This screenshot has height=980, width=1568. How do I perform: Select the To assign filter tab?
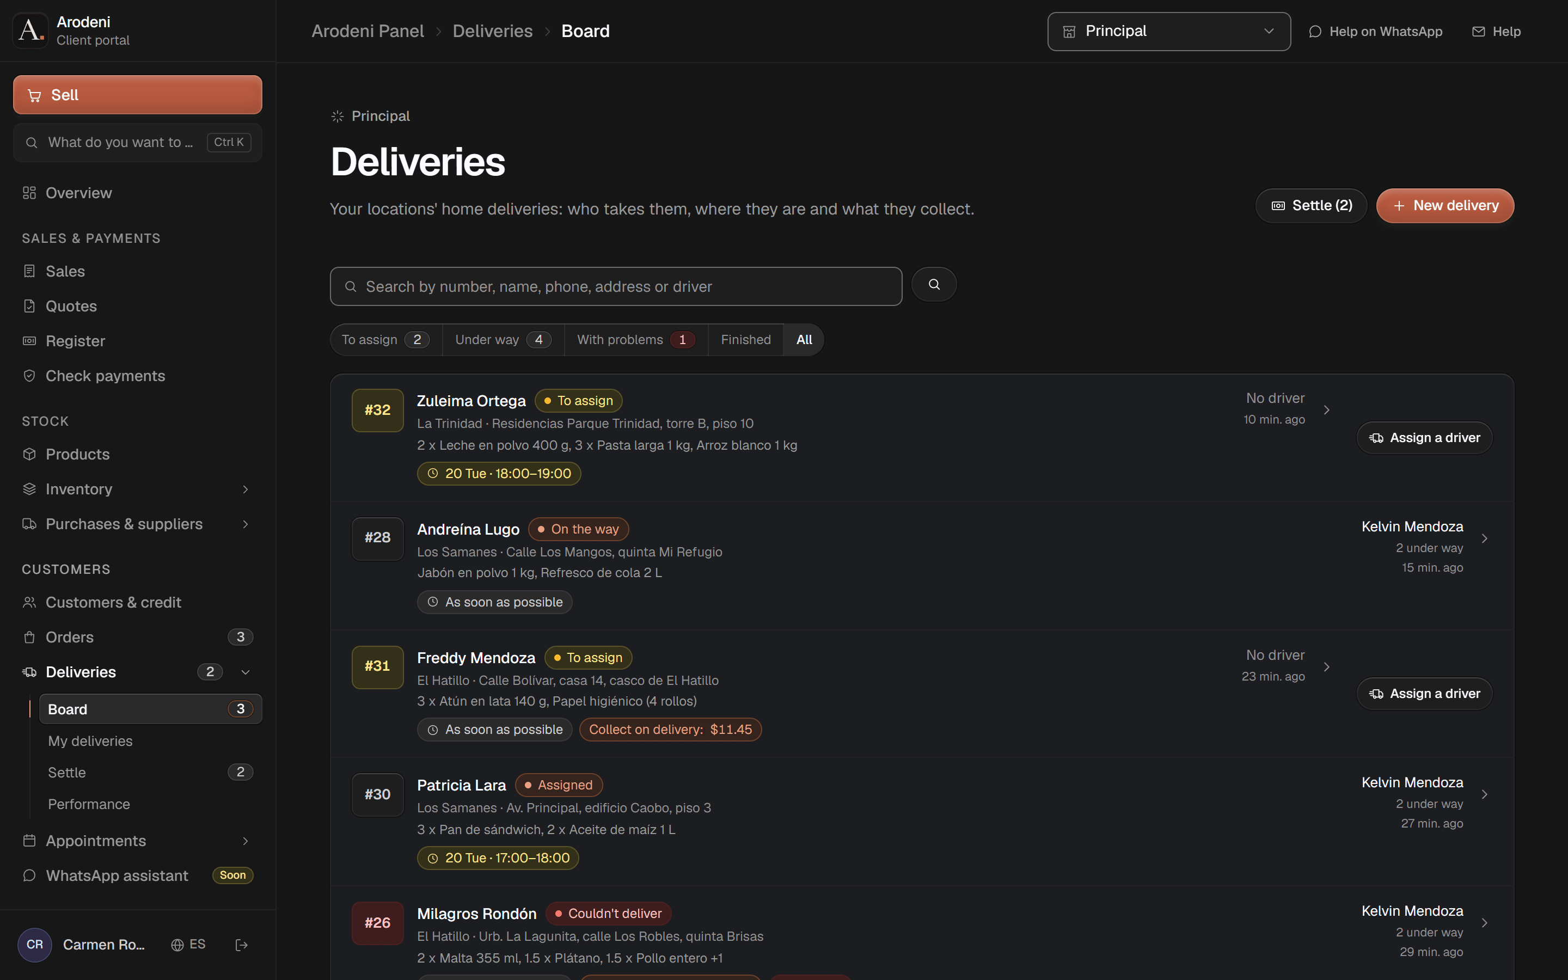coord(386,340)
